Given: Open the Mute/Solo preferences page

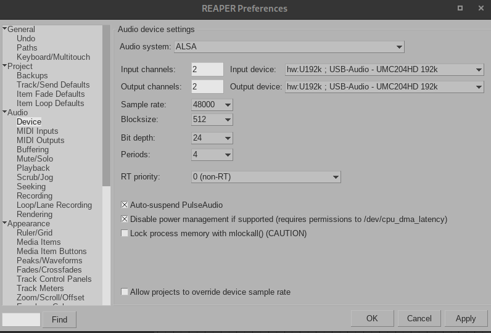Looking at the screenshot, I should click(35, 158).
